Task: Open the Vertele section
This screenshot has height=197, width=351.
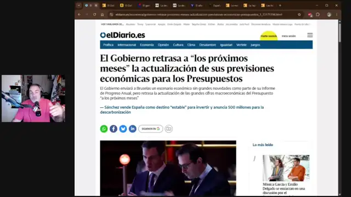Action: pyautogui.click(x=241, y=45)
